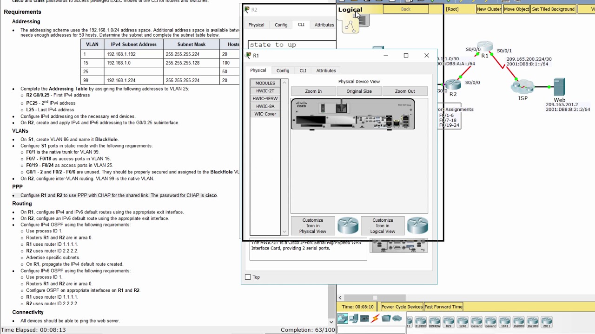The height and width of the screenshot is (334, 595).
Task: Select the Network Devices category icon
Action: coord(343,318)
